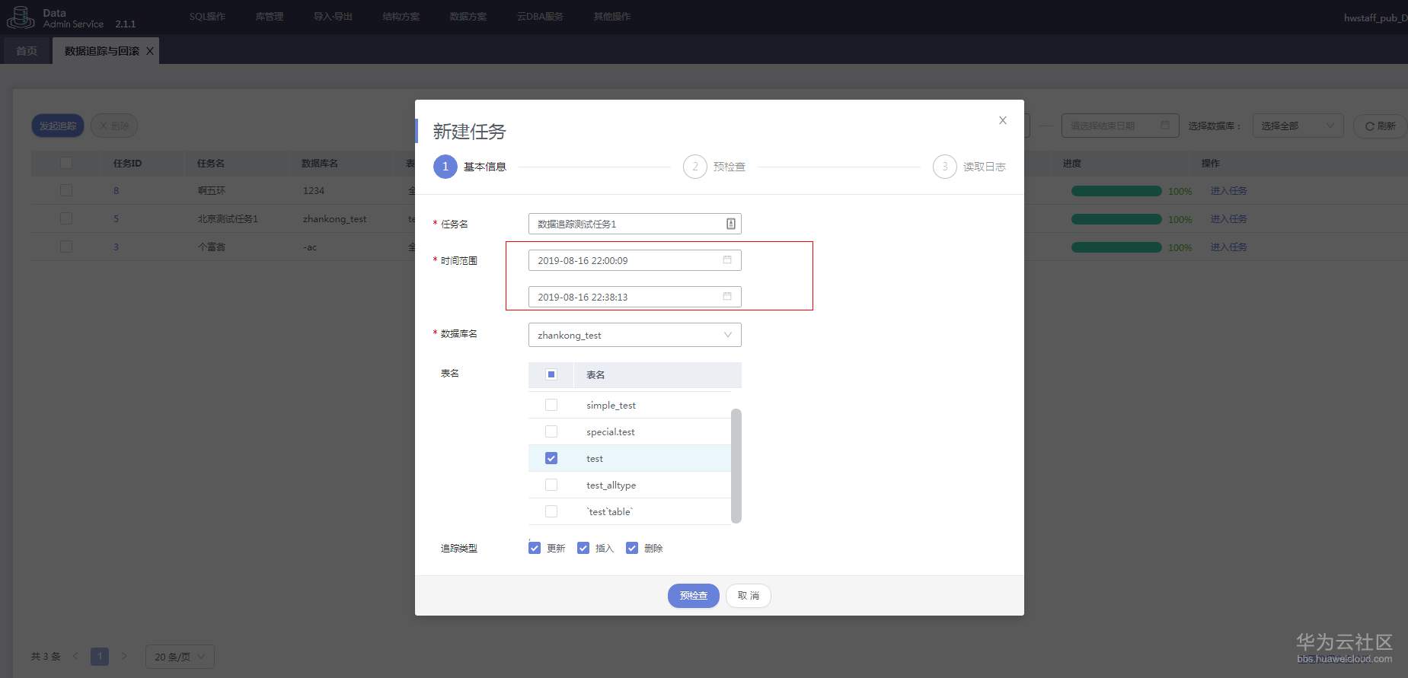Open the 选择全部 database filter dropdown
This screenshot has height=678, width=1408.
[x=1298, y=126]
